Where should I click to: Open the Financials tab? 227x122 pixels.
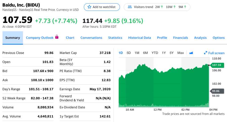(180, 38)
